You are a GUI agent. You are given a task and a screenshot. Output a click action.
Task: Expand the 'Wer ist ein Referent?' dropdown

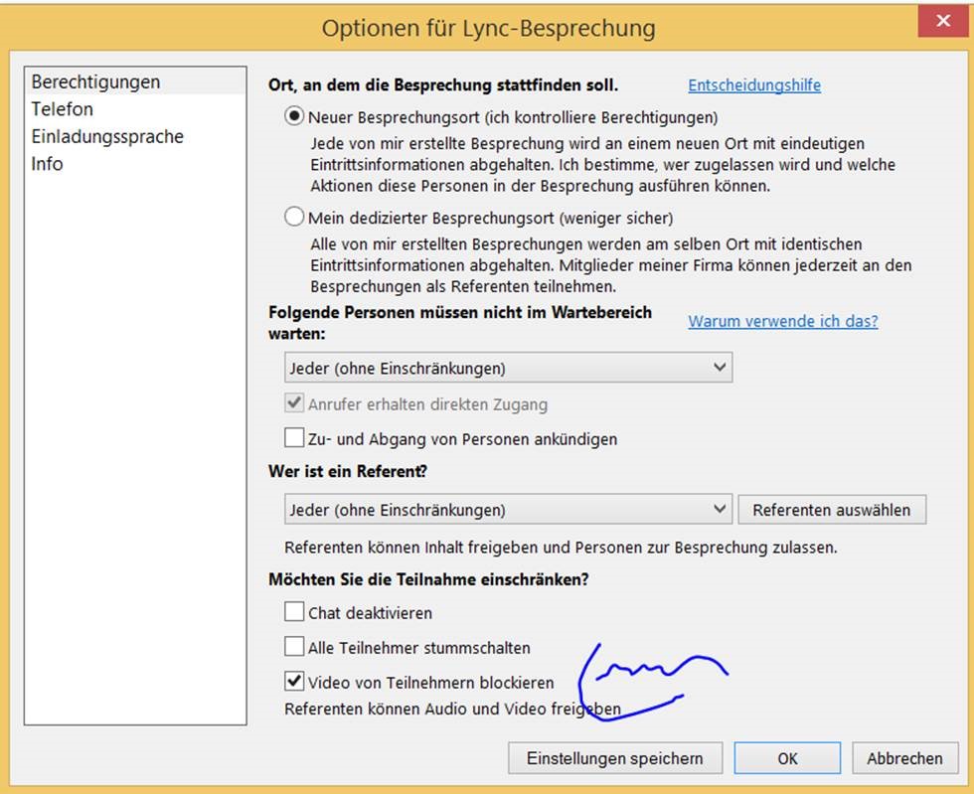[508, 510]
